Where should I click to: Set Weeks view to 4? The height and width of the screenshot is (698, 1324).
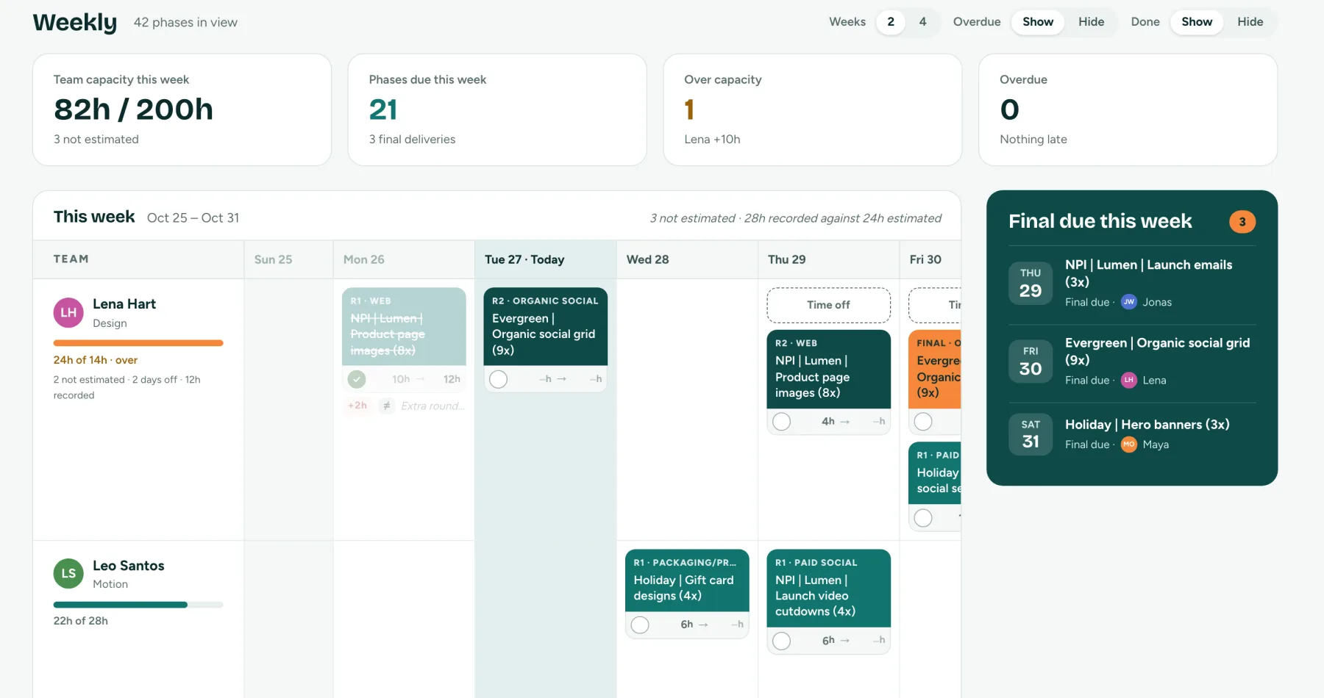click(922, 22)
